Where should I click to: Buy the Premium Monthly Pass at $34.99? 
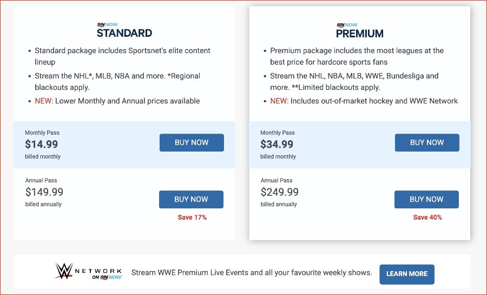coord(427,142)
